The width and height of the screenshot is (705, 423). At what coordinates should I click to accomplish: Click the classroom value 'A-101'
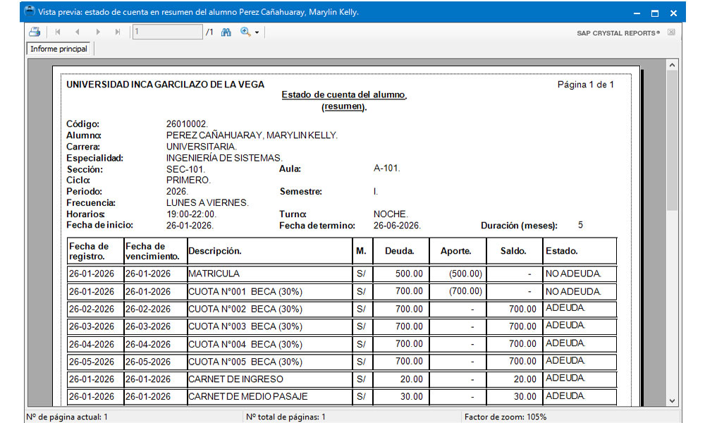[386, 168]
